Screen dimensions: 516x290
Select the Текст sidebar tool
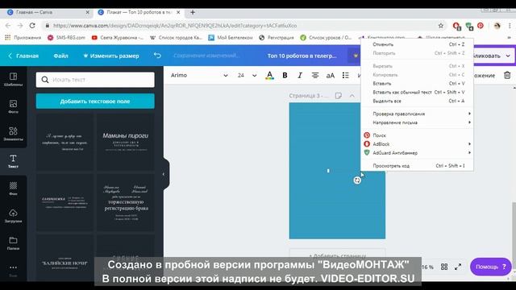[x=13, y=161]
